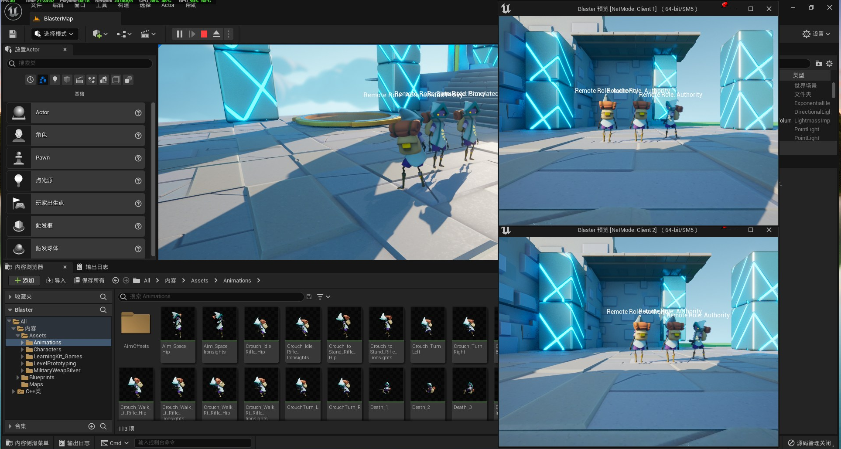
Task: Open the selection mode dropdown
Action: [55, 34]
